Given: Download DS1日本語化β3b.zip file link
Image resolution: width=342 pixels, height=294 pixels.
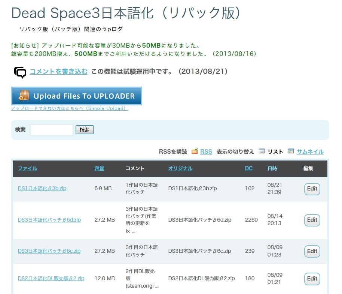Looking at the screenshot, I should pos(42,188).
